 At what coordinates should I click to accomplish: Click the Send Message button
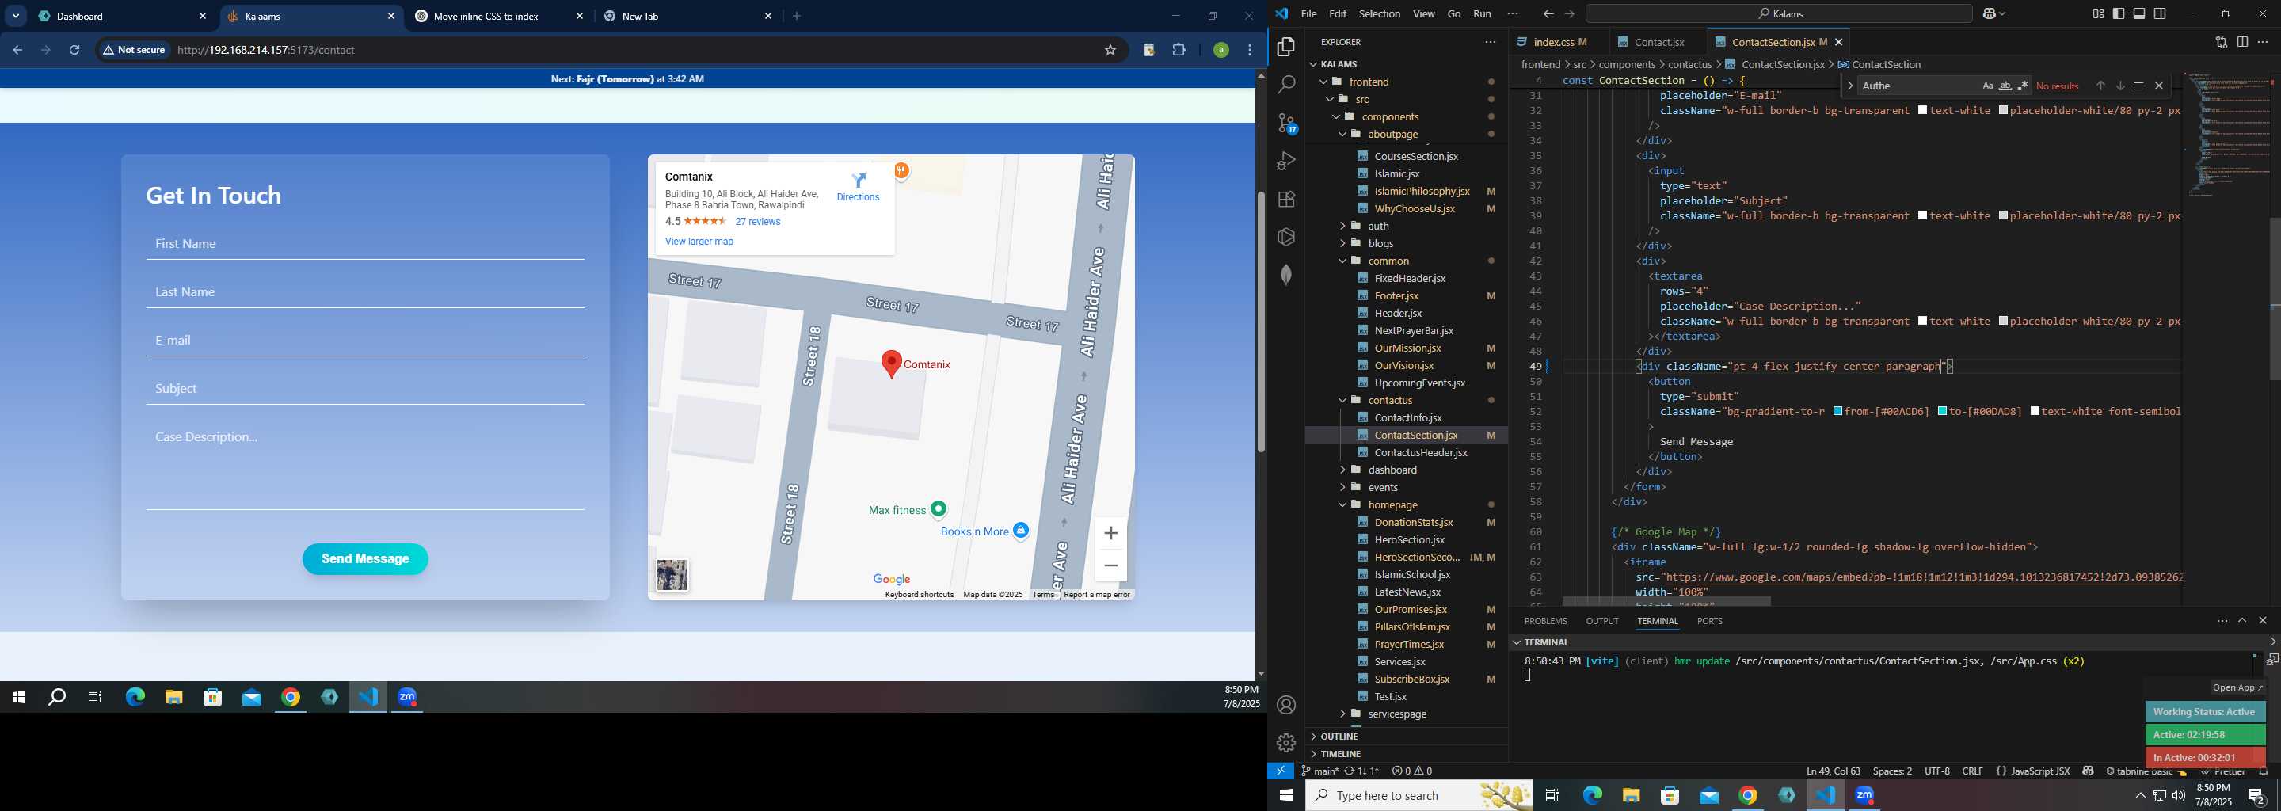point(365,560)
